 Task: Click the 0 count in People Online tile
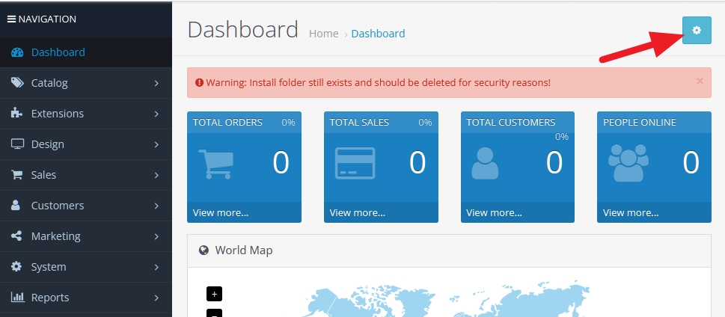point(691,163)
